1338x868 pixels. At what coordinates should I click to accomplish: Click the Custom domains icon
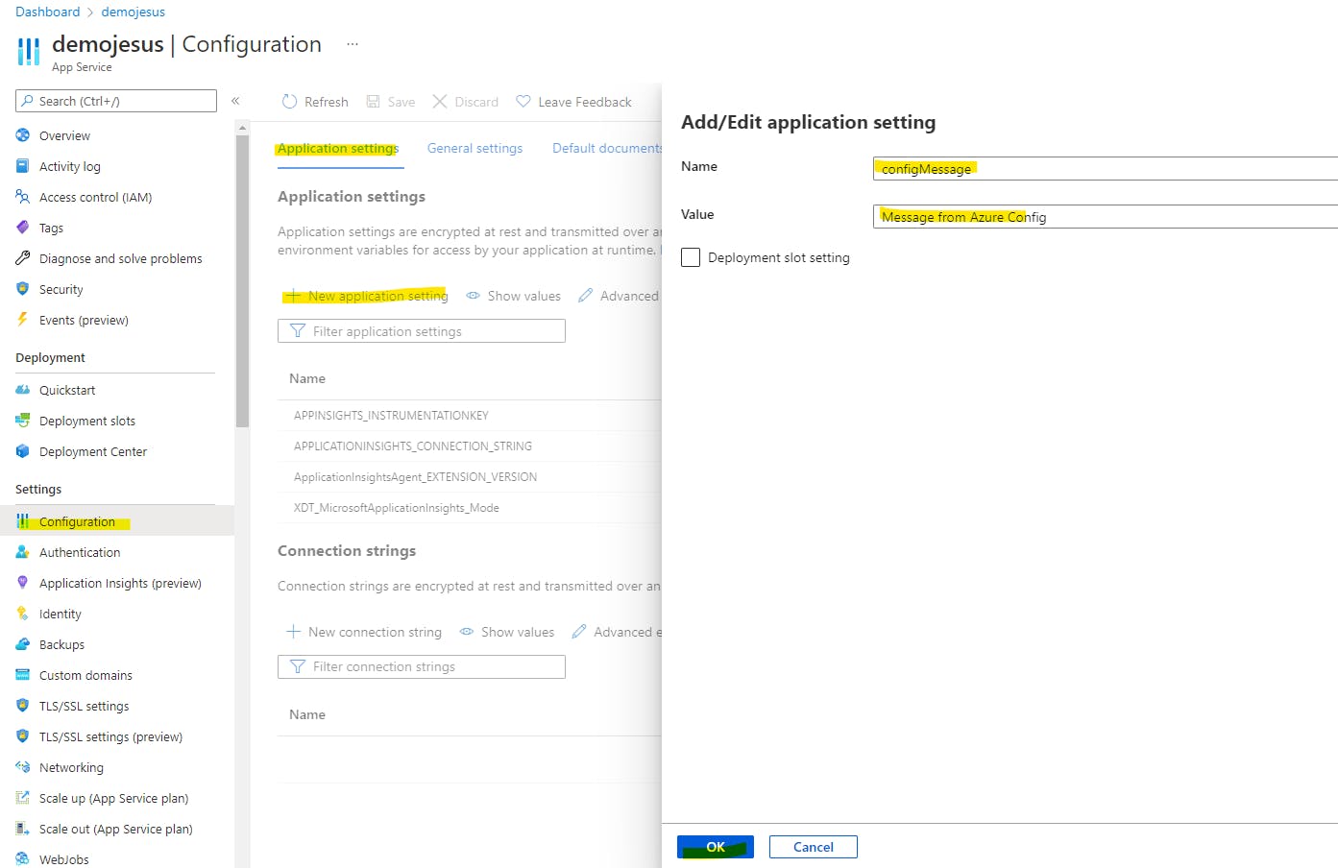pos(23,675)
